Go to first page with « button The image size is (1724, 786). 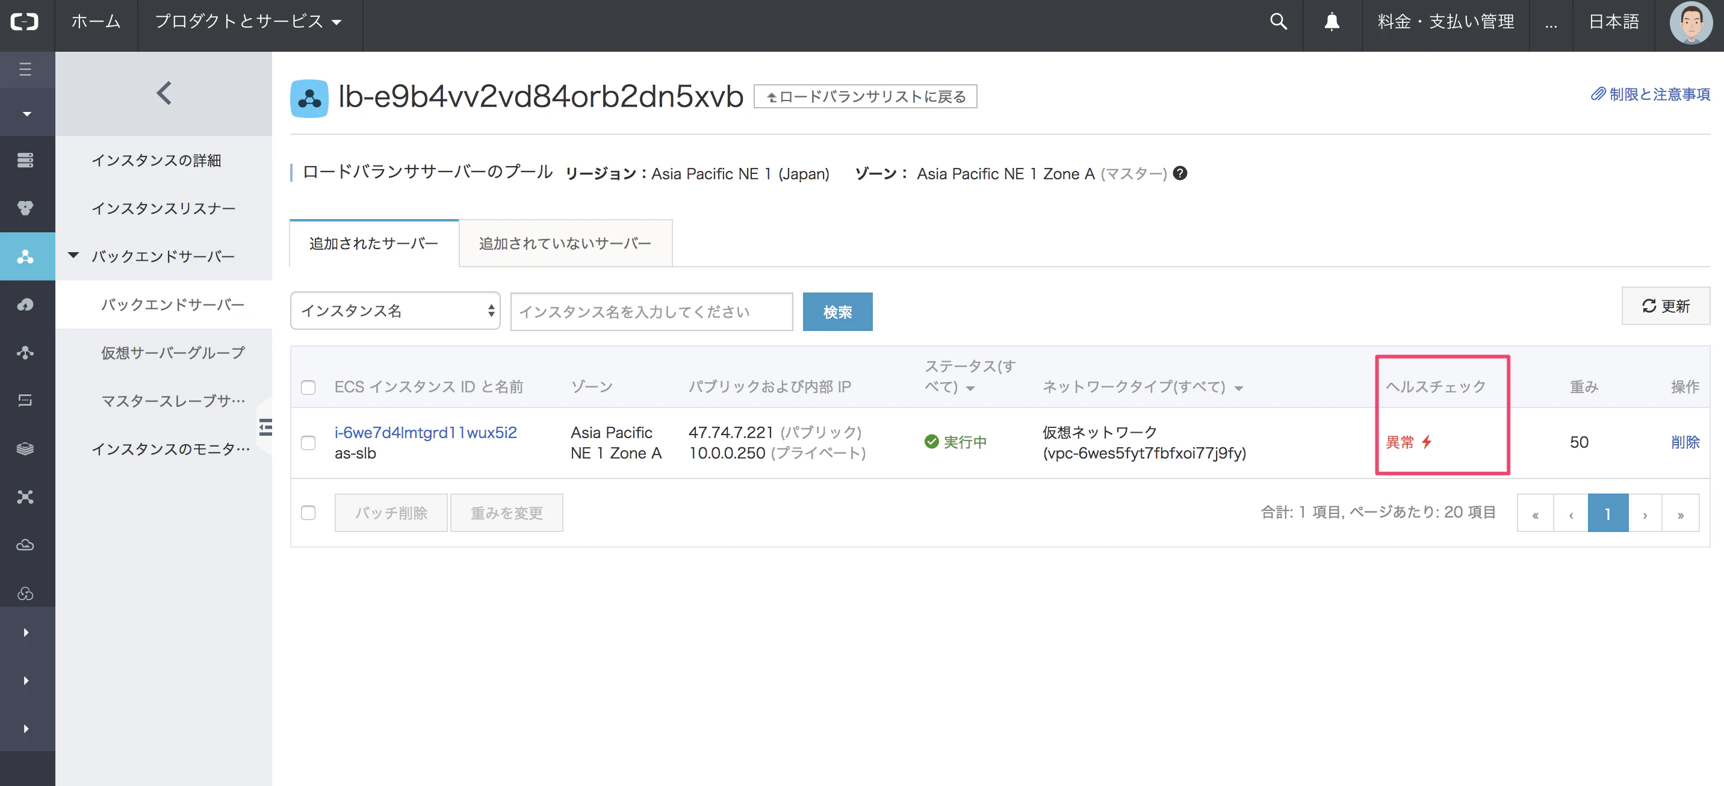(x=1535, y=514)
